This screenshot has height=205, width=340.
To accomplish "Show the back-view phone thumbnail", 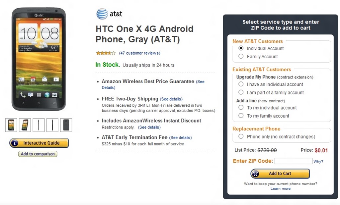I will coord(66,125).
